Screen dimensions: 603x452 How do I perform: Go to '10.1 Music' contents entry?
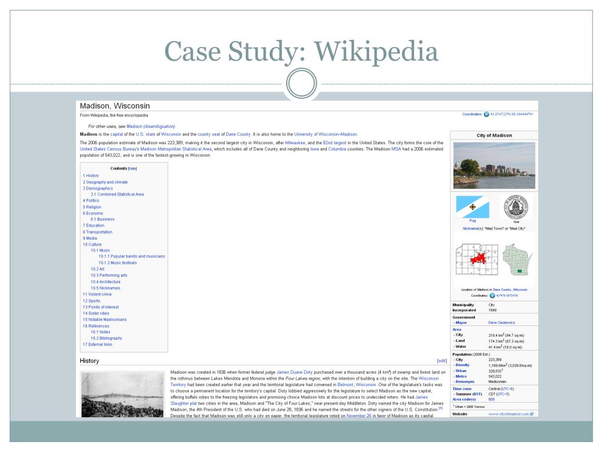100,251
